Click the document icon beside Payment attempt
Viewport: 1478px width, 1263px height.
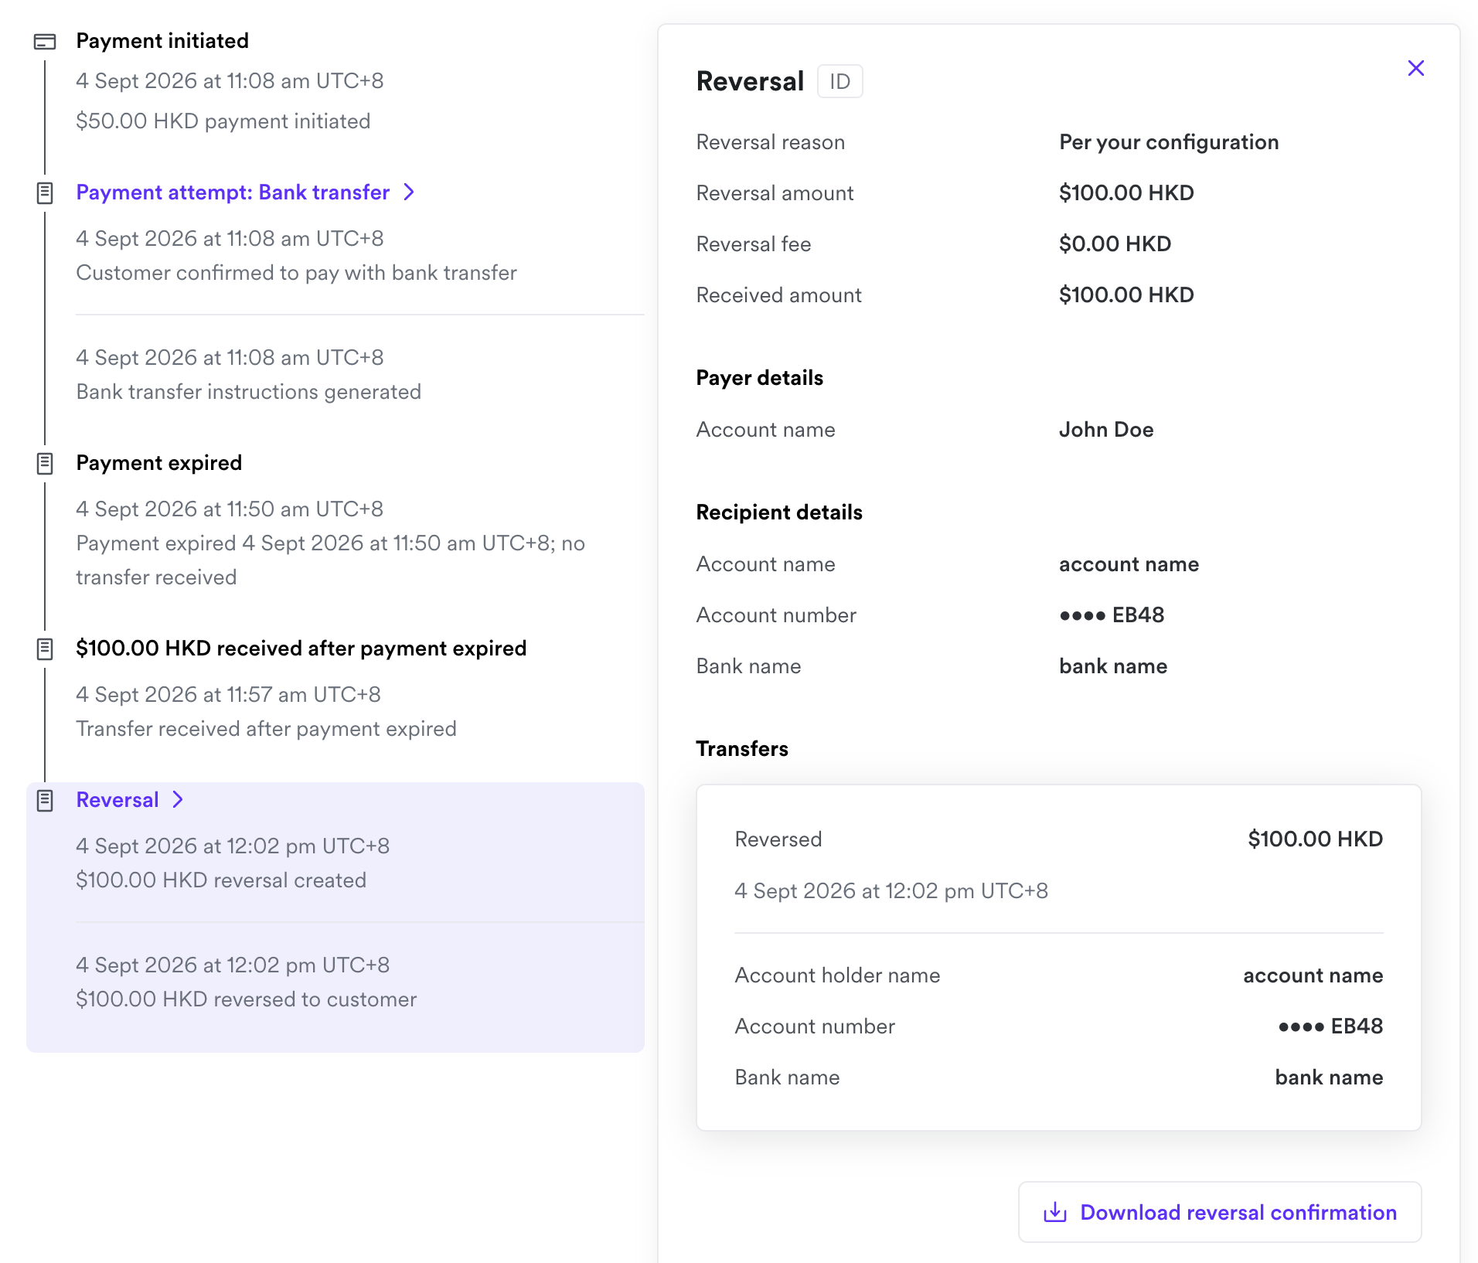(45, 193)
